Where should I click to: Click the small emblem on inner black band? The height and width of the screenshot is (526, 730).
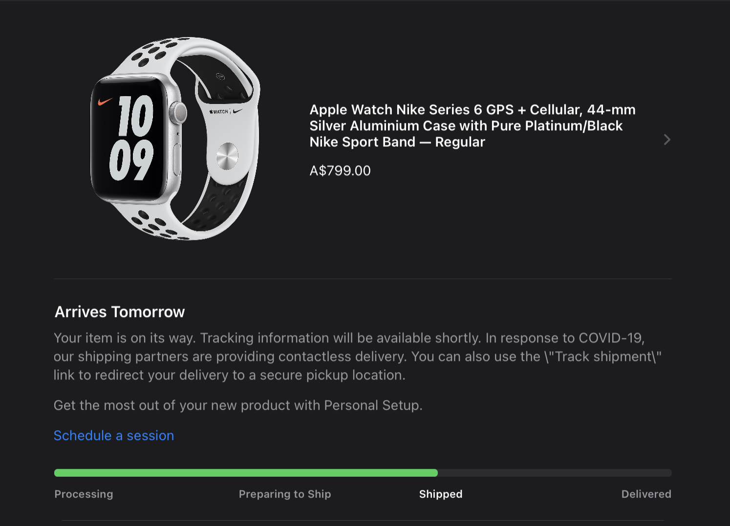click(x=220, y=76)
